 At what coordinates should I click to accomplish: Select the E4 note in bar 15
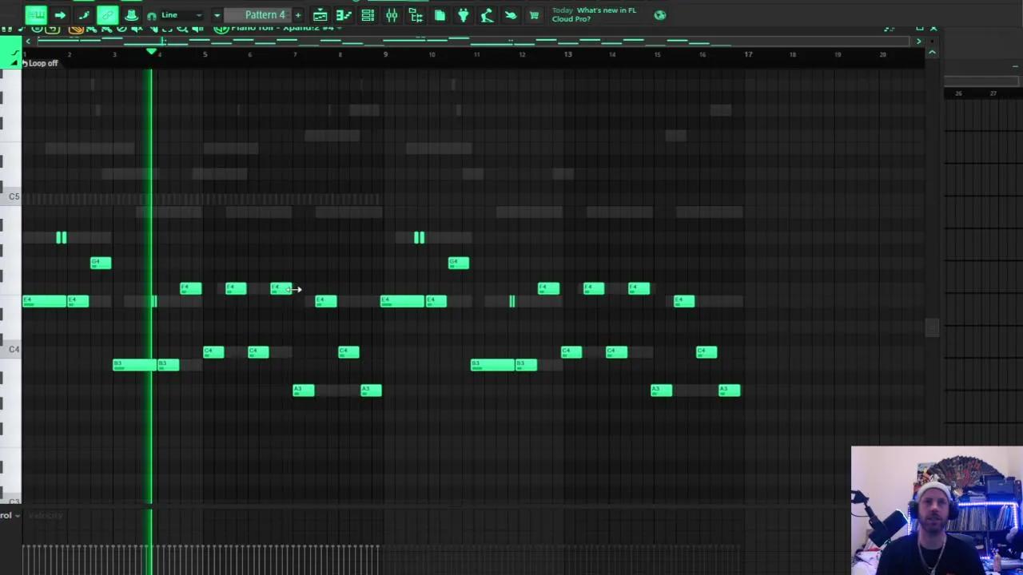684,301
